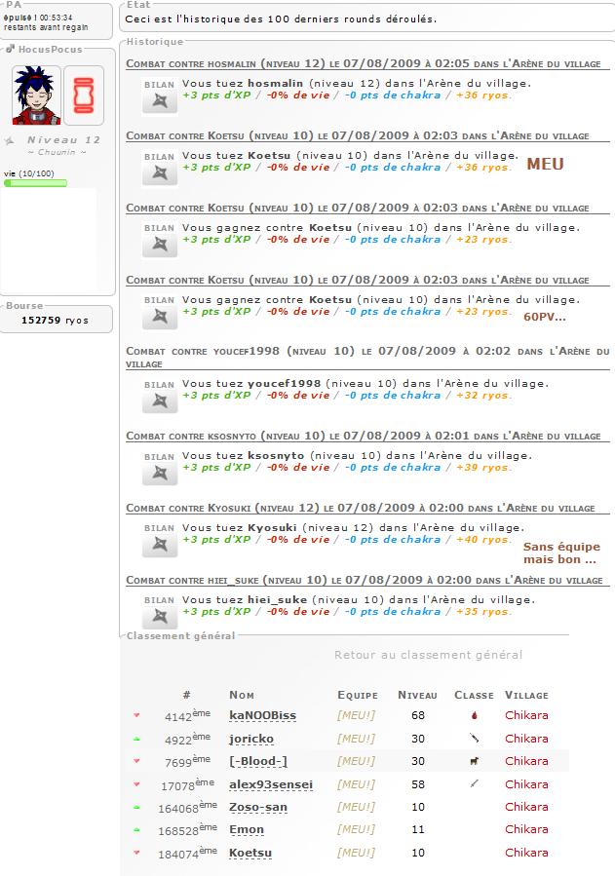Open joricko player profile

(251, 739)
